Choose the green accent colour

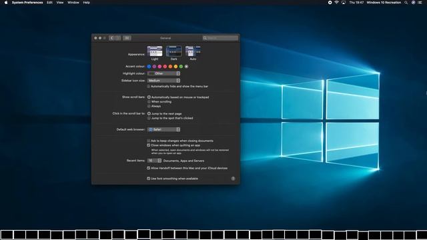(x=181, y=67)
